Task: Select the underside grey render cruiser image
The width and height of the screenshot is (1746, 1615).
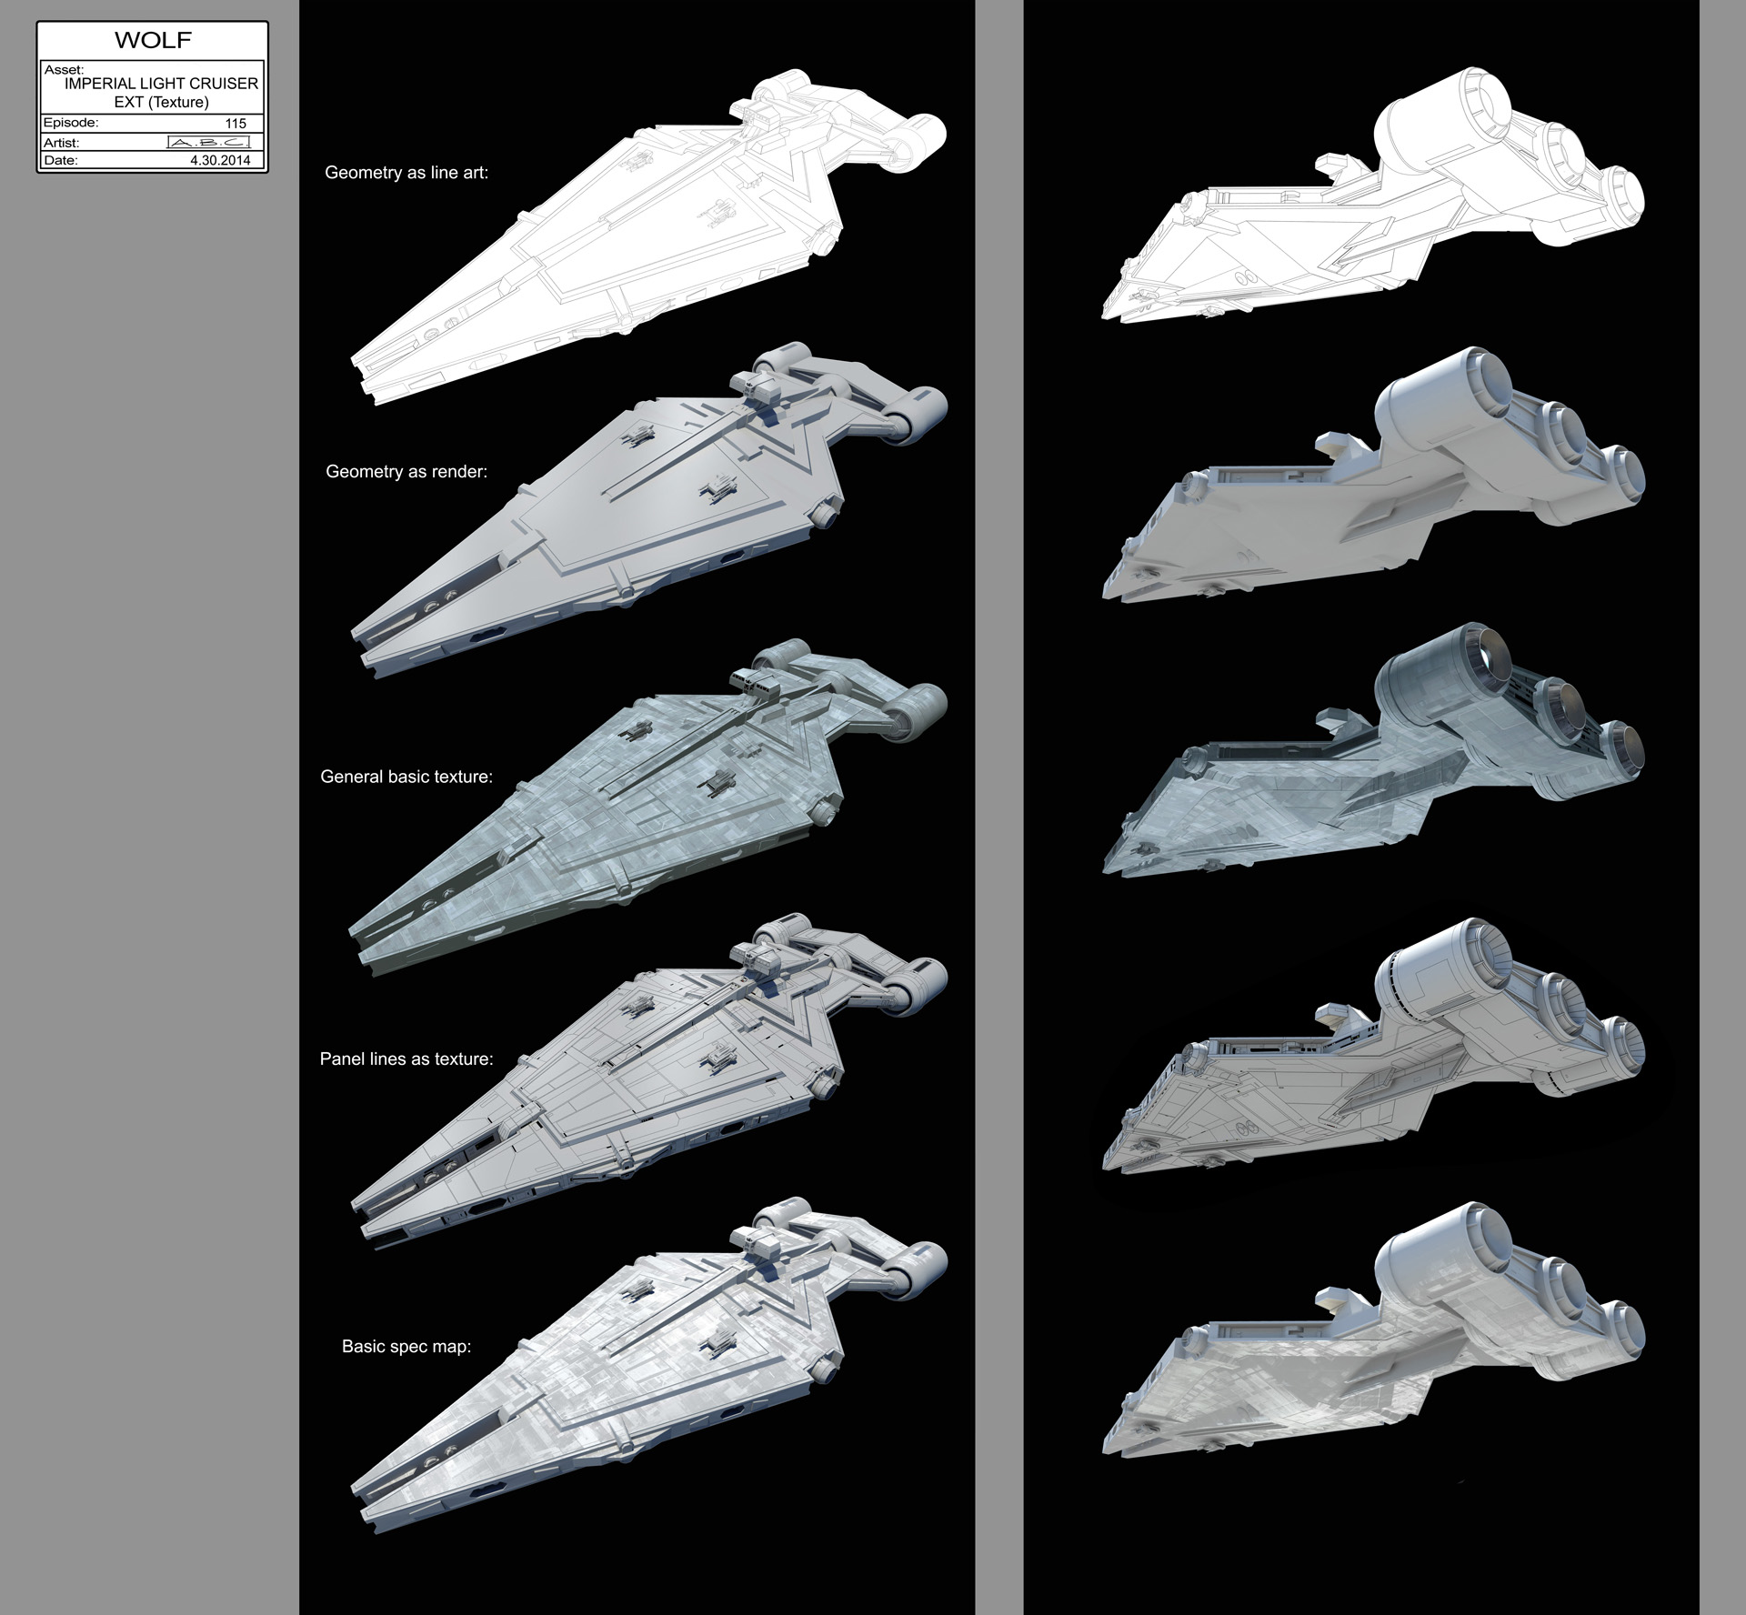Action: click(x=1372, y=473)
